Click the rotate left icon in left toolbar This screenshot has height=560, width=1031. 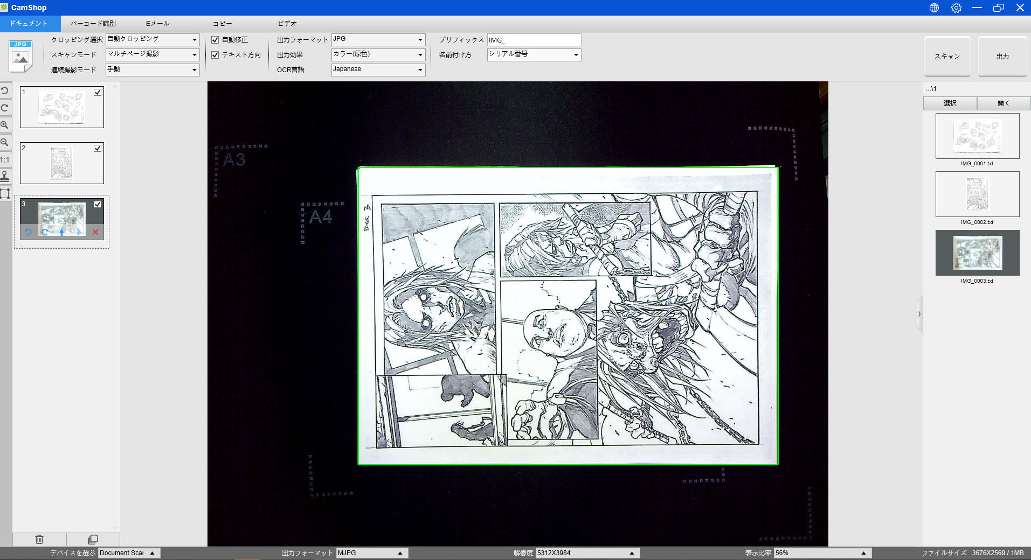click(5, 91)
